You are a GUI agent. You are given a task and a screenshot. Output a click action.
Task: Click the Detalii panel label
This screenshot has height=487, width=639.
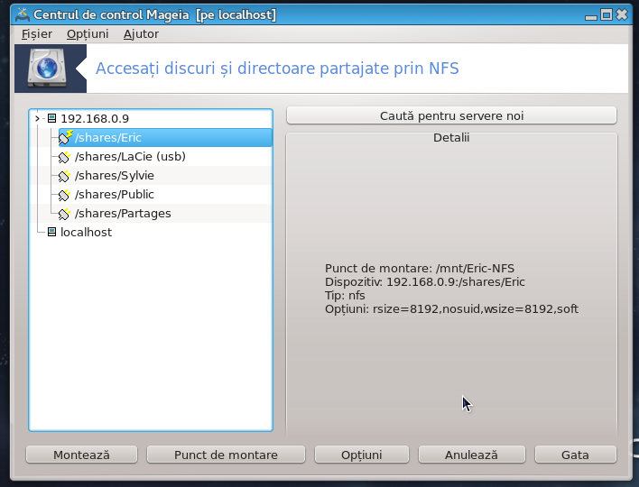[451, 138]
